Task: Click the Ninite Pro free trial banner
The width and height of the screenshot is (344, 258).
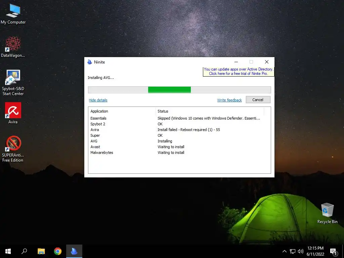Action: [239, 72]
